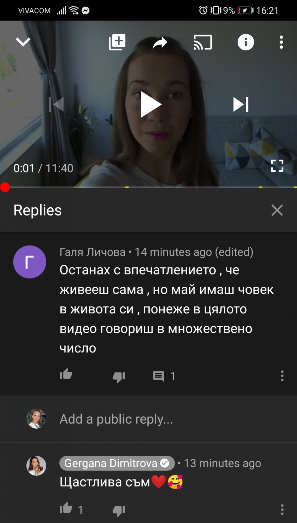297x523 pixels.
Task: Open Галя Личова's purple profile avatar
Action: (x=30, y=262)
